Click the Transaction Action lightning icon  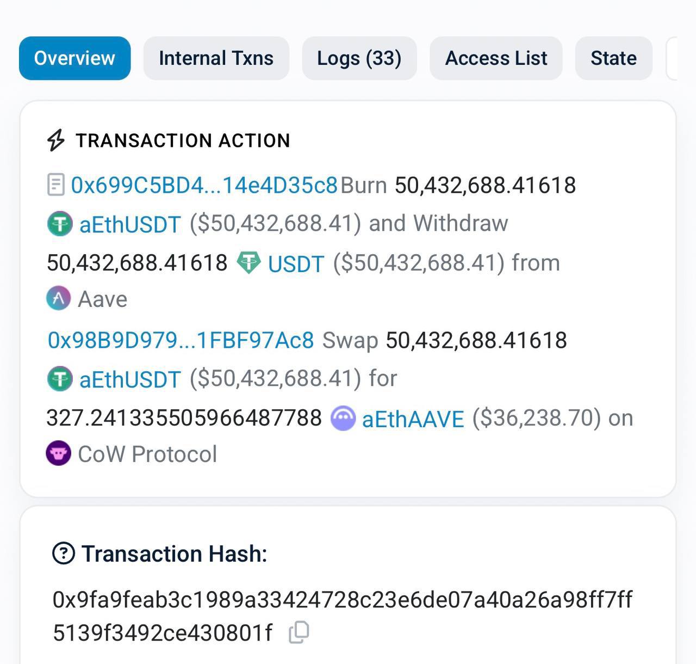tap(55, 140)
